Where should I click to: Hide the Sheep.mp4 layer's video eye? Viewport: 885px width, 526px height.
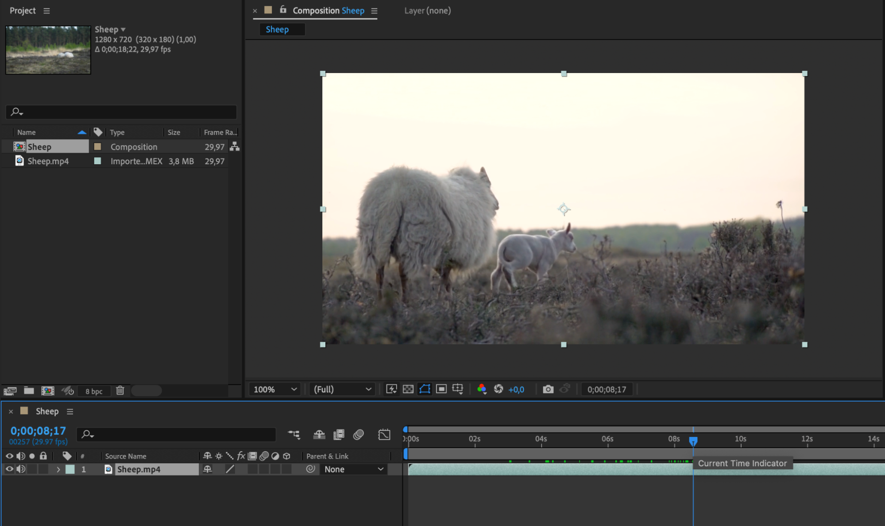point(9,469)
